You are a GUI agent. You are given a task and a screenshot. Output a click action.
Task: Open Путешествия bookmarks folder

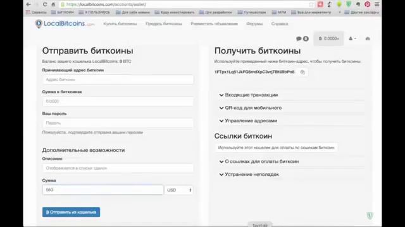(x=252, y=12)
